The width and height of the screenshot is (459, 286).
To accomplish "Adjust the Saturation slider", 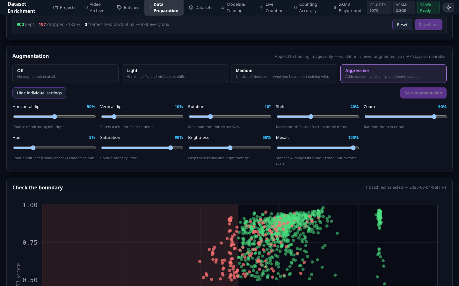I will 142,148.
